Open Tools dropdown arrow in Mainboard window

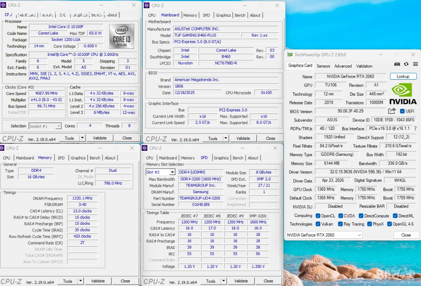[226, 138]
